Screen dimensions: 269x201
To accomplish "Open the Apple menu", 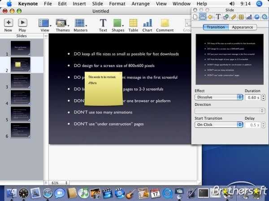I will [x=9, y=4].
